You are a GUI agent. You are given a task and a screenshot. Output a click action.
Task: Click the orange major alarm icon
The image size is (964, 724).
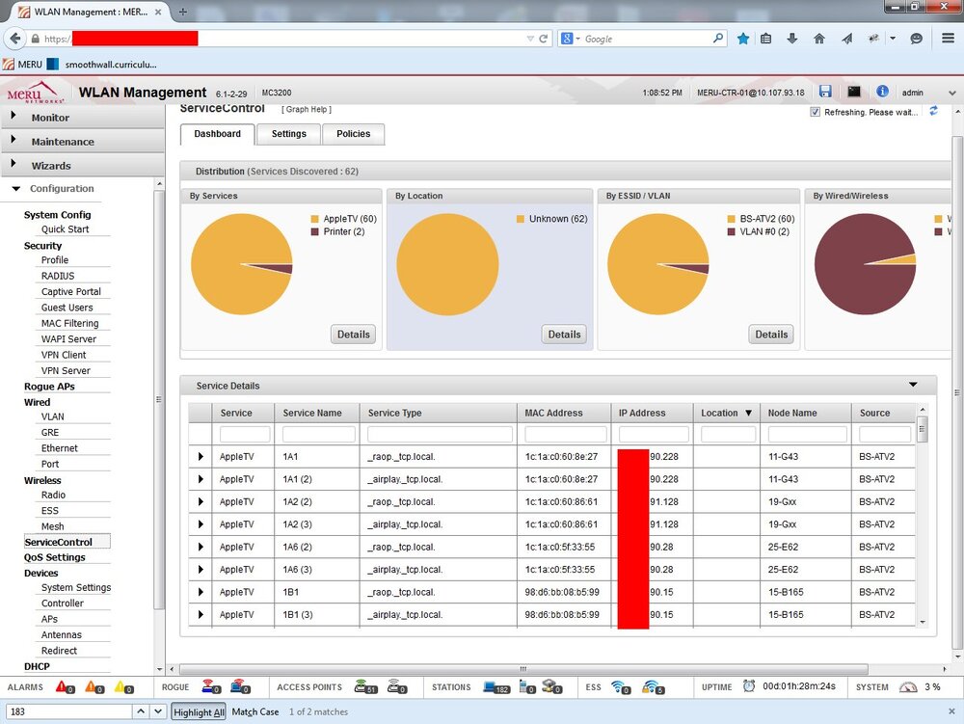(x=92, y=686)
